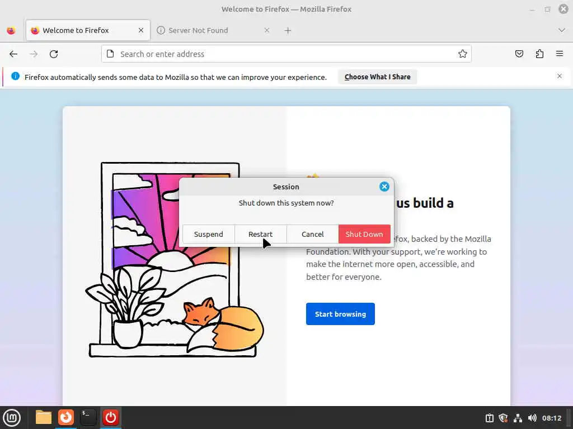Open the volume speaker tray icon
The height and width of the screenshot is (429, 573).
532,418
